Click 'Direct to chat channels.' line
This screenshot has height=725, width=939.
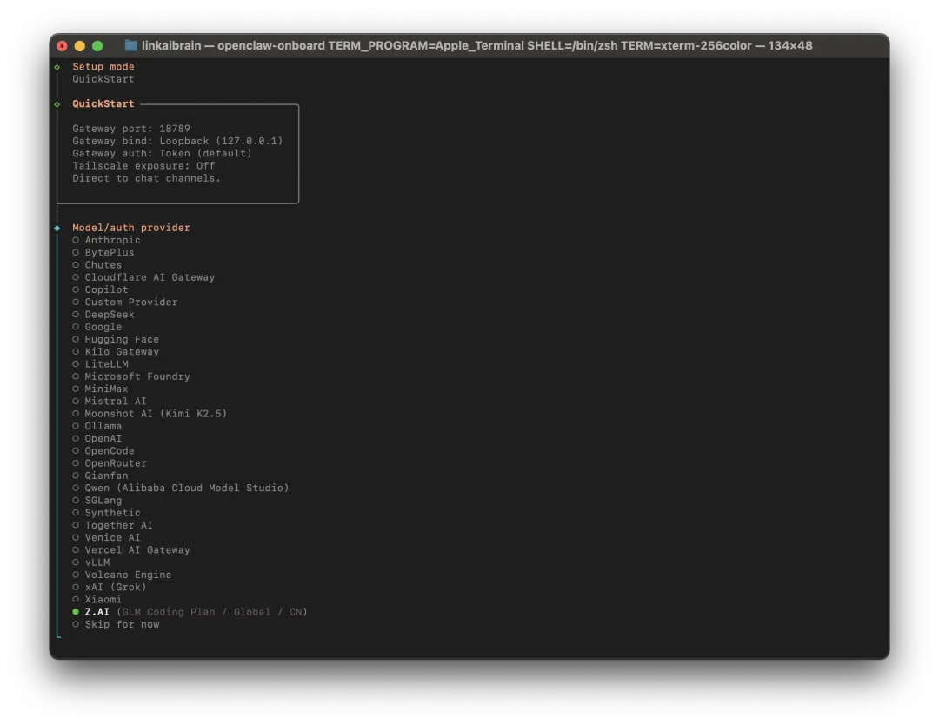[x=147, y=178]
